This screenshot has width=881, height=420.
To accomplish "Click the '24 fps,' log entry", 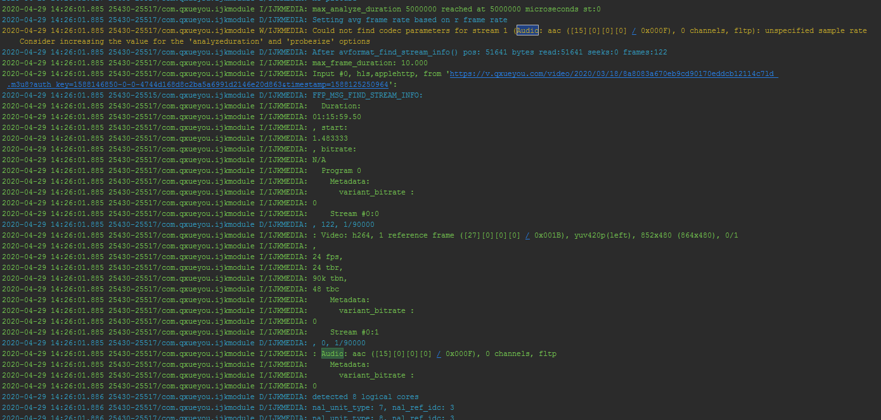I will click(328, 257).
